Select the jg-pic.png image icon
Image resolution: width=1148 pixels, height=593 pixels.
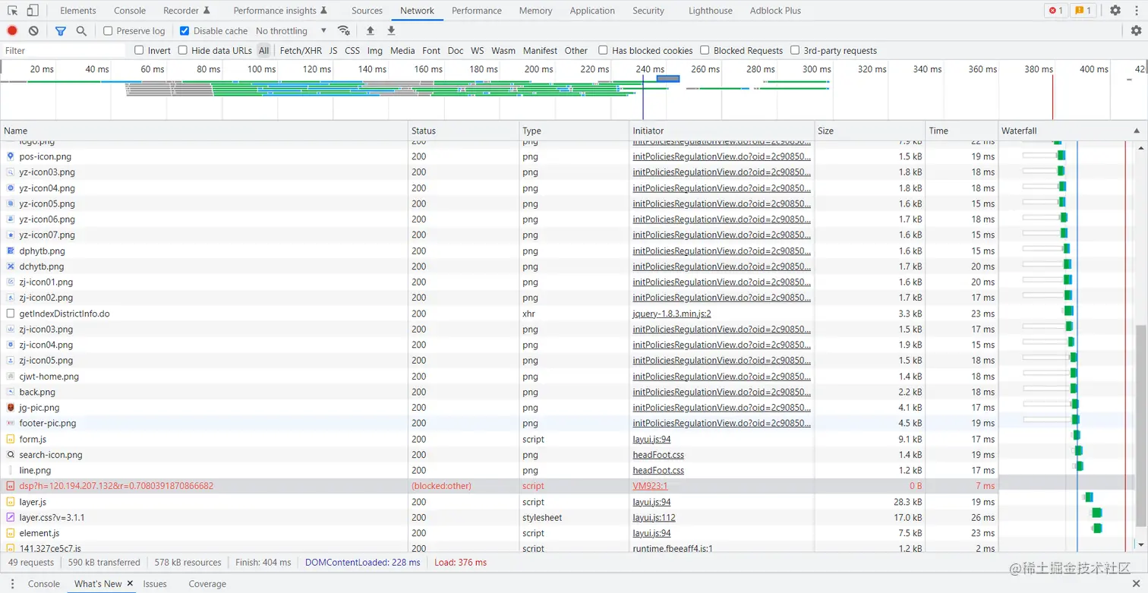click(x=11, y=408)
